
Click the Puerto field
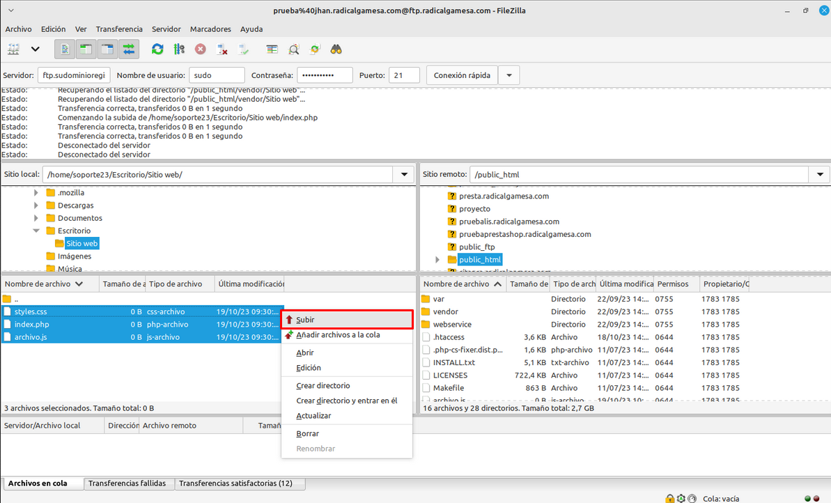[404, 75]
